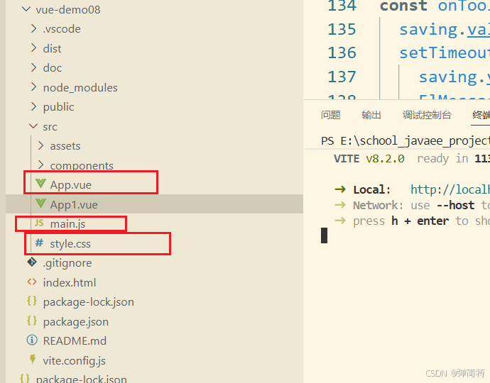
Task: Select the vue-demo08 folder name
Action: click(68, 10)
